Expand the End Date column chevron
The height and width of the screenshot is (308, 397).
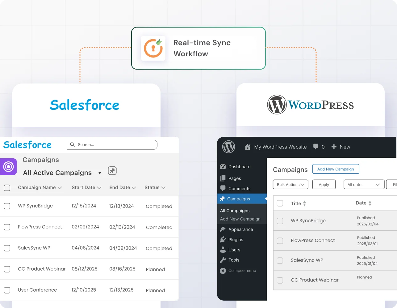pyautogui.click(x=134, y=188)
